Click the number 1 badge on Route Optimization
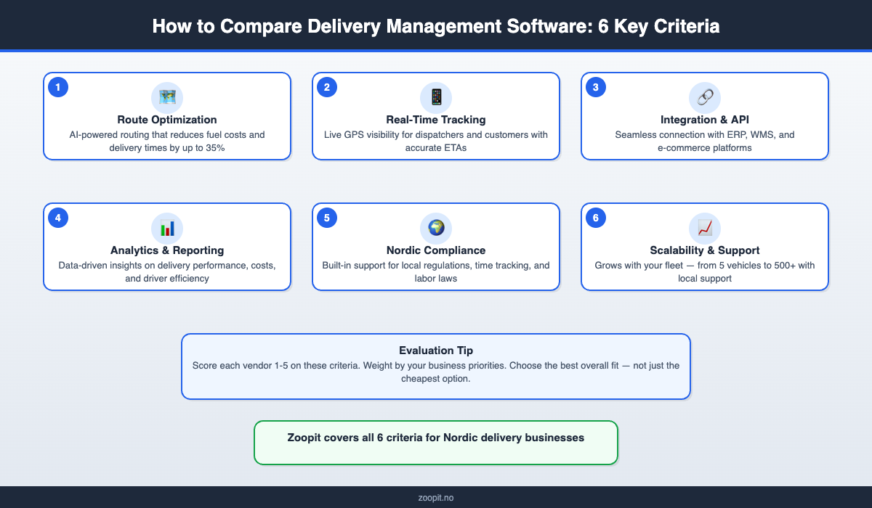 [x=58, y=86]
